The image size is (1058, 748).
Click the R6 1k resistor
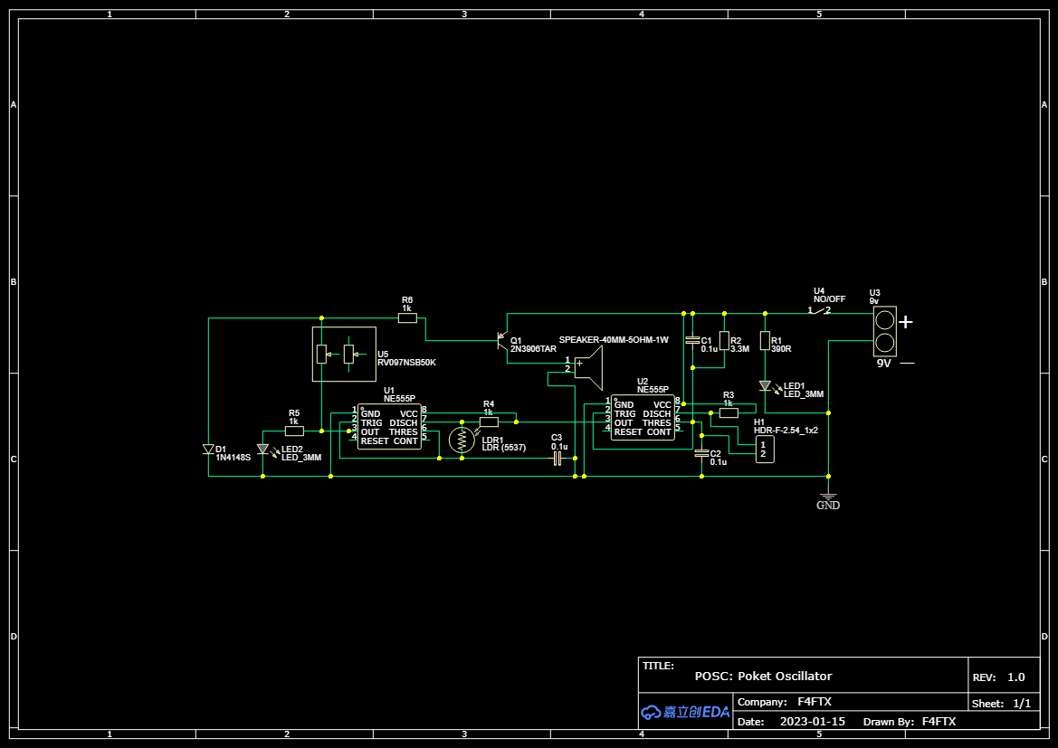[x=406, y=318]
